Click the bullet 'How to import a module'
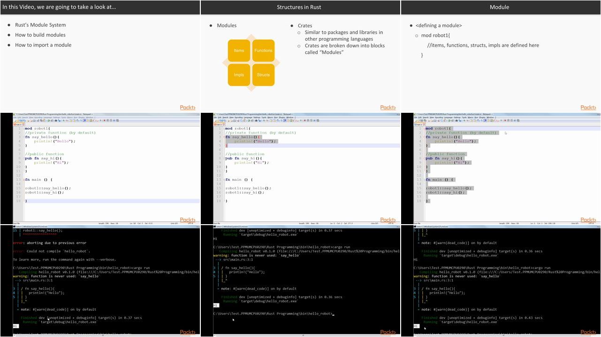Screen dimensions: 601x337 click(x=43, y=45)
